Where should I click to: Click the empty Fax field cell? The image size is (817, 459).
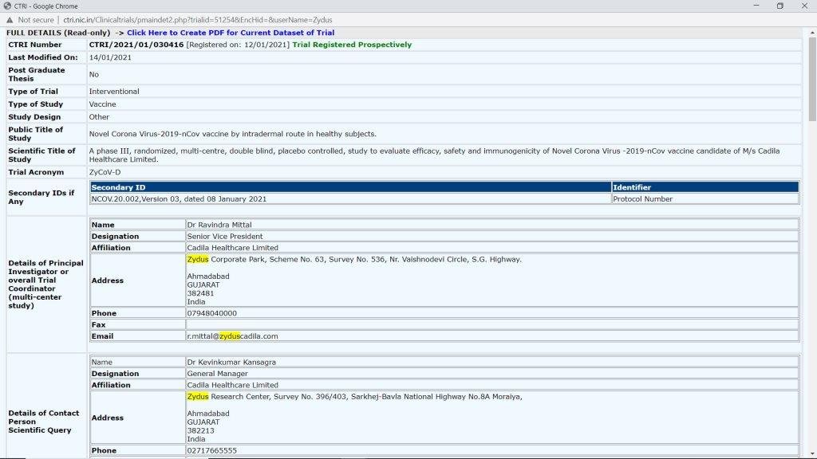coord(491,325)
